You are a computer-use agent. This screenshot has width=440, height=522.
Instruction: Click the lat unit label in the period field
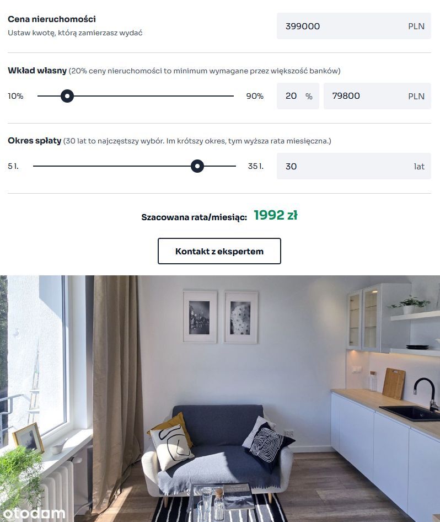[x=419, y=167]
